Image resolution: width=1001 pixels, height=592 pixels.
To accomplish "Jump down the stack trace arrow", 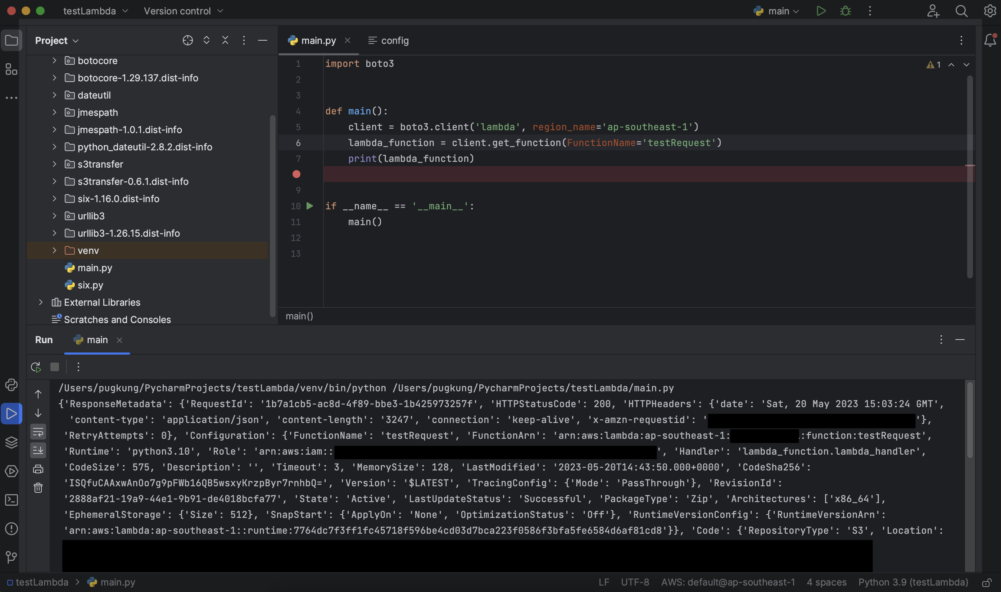I will [38, 413].
